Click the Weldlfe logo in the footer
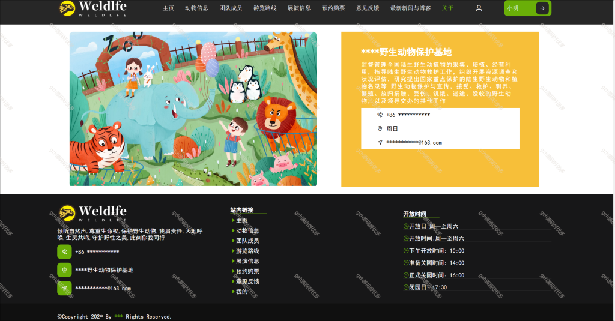 93,213
